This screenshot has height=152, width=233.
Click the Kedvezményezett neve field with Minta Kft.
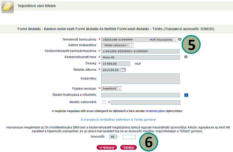click(x=140, y=57)
